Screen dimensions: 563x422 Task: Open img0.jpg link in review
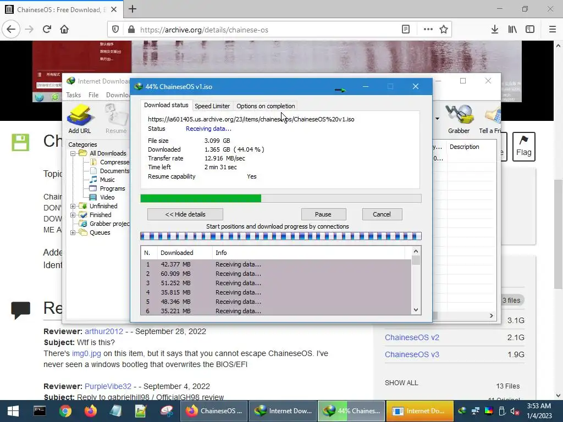pyautogui.click(x=86, y=353)
